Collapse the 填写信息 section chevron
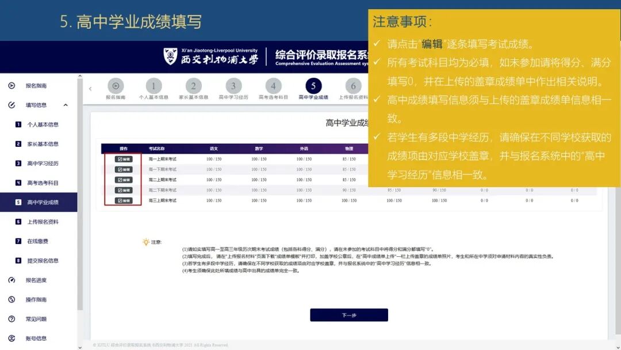Viewport: 621px width, 350px height. click(65, 105)
